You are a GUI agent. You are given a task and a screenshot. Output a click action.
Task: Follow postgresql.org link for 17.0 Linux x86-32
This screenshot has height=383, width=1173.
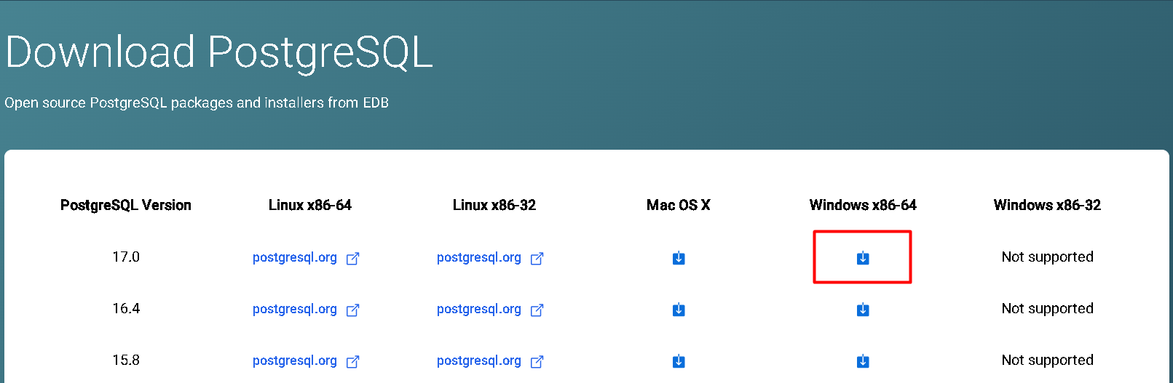(x=479, y=257)
